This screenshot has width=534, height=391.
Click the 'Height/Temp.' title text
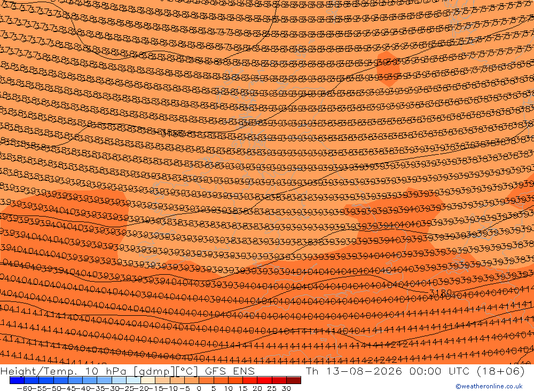click(38, 371)
